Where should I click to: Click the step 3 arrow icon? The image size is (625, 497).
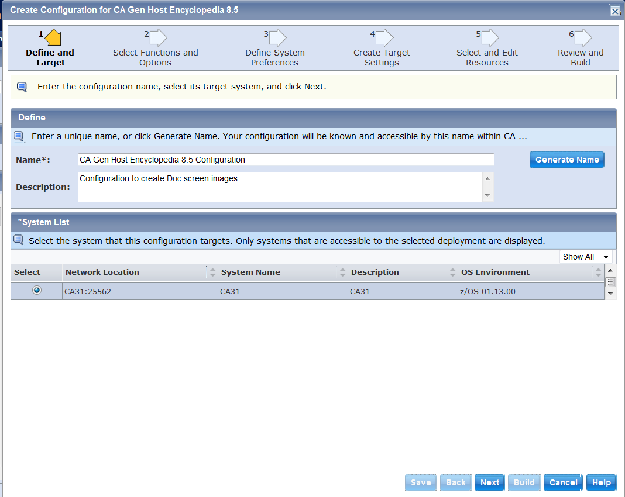pos(277,38)
